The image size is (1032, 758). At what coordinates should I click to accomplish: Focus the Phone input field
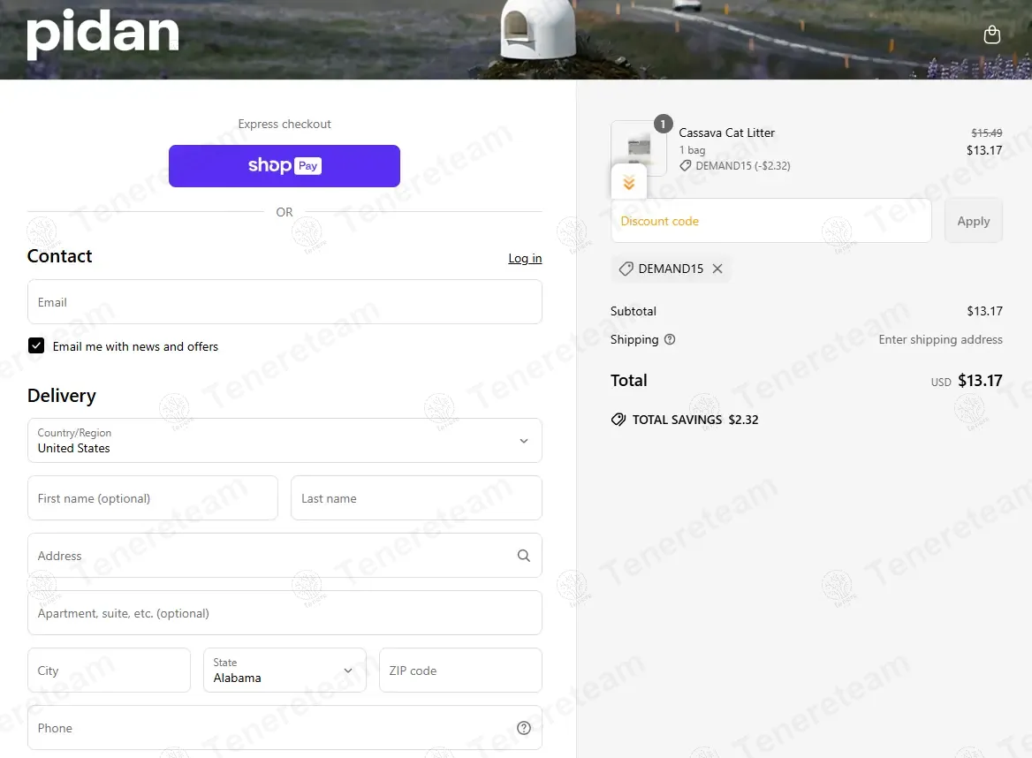click(285, 728)
